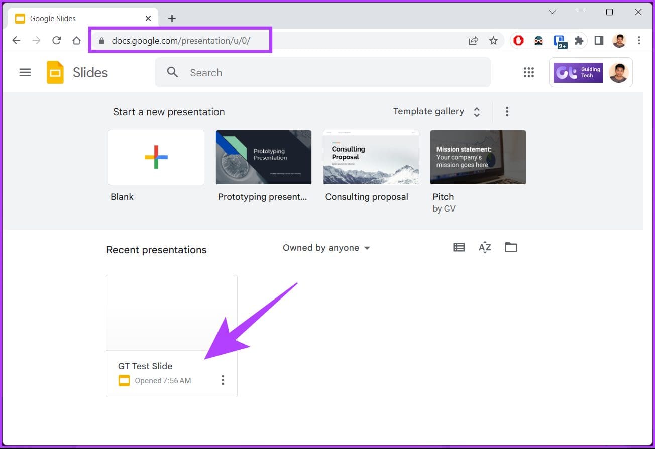The height and width of the screenshot is (449, 655).
Task: Click the Slides logo icon
Action: coord(55,72)
